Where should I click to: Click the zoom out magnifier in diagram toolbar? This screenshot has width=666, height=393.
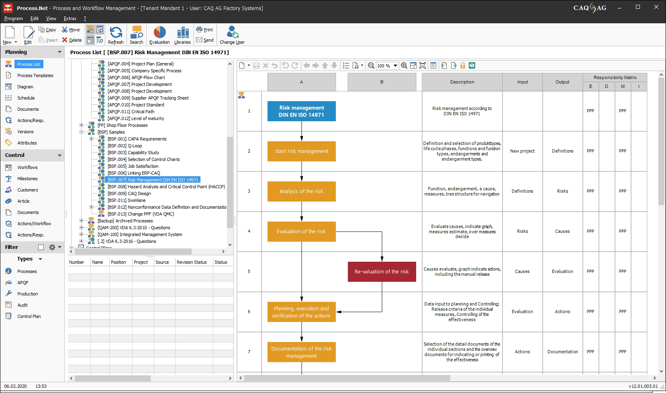371,65
